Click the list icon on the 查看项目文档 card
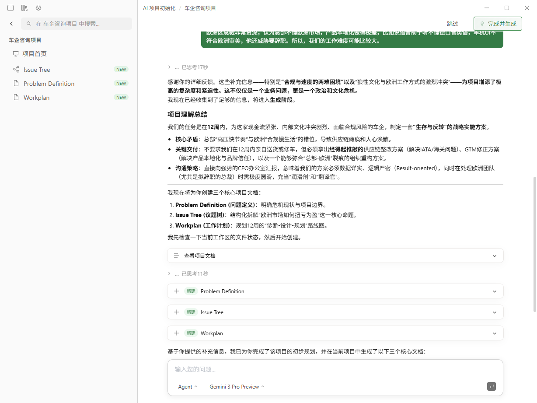Viewport: 537px width, 403px height. point(177,256)
